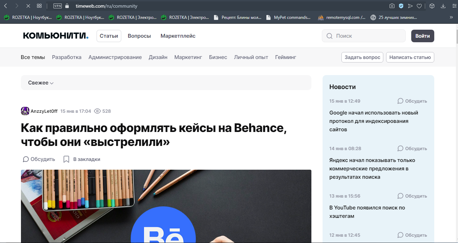Open the cube extensions icon
The image size is (458, 243).
[x=432, y=6]
